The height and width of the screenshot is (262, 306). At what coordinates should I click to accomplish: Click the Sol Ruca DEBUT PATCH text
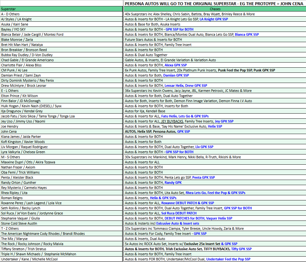click(179, 213)
